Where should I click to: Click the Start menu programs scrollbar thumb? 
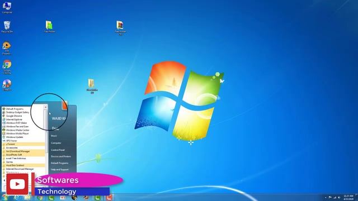[x=46, y=131]
